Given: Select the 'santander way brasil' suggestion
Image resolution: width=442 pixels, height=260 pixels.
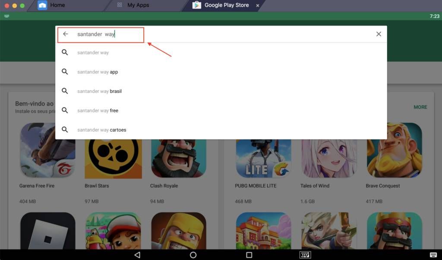Looking at the screenshot, I should point(221,91).
